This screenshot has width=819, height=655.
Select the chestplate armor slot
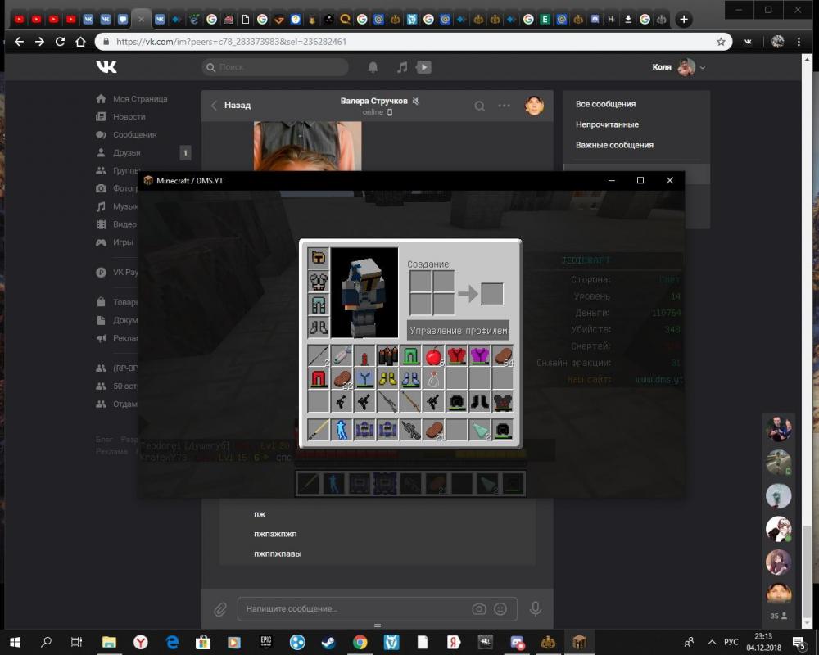pyautogui.click(x=319, y=282)
